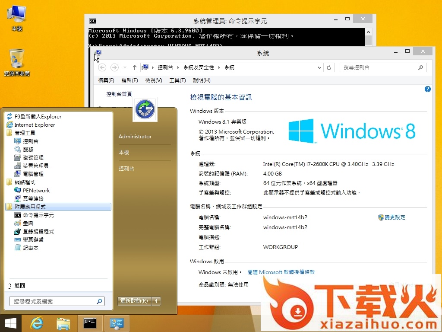Click 系統及安全性 breadcrumb segment
This screenshot has width=442, height=332.
point(199,67)
